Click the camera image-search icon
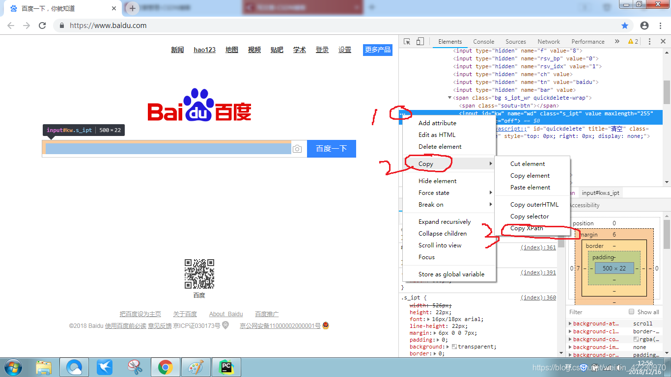 [x=297, y=149]
